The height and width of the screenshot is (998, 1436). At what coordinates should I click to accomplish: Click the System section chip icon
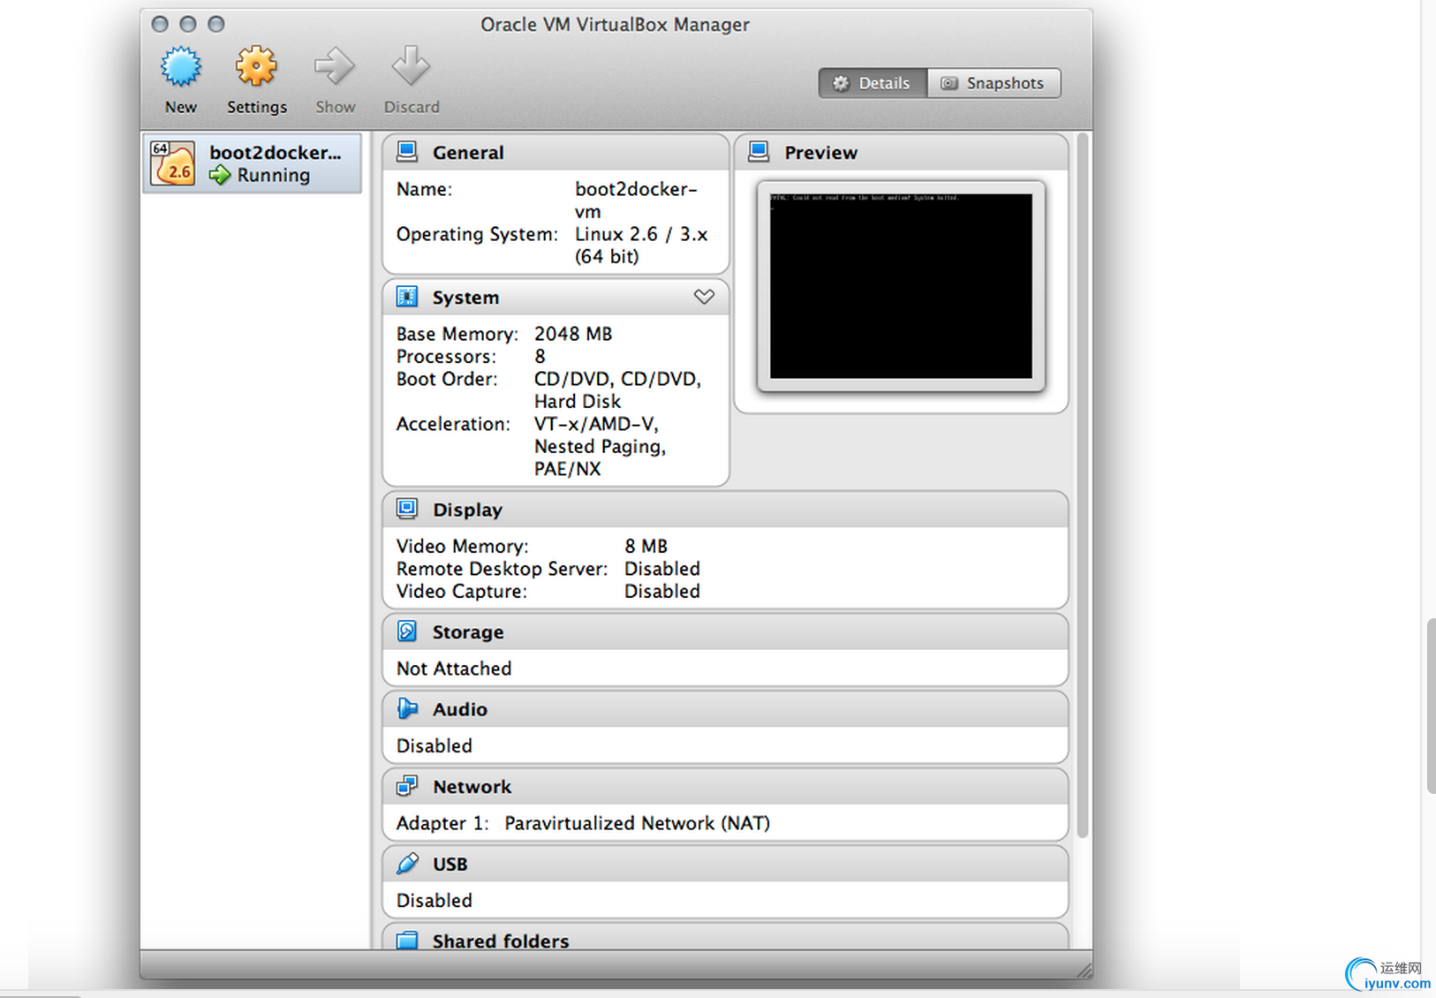(407, 297)
